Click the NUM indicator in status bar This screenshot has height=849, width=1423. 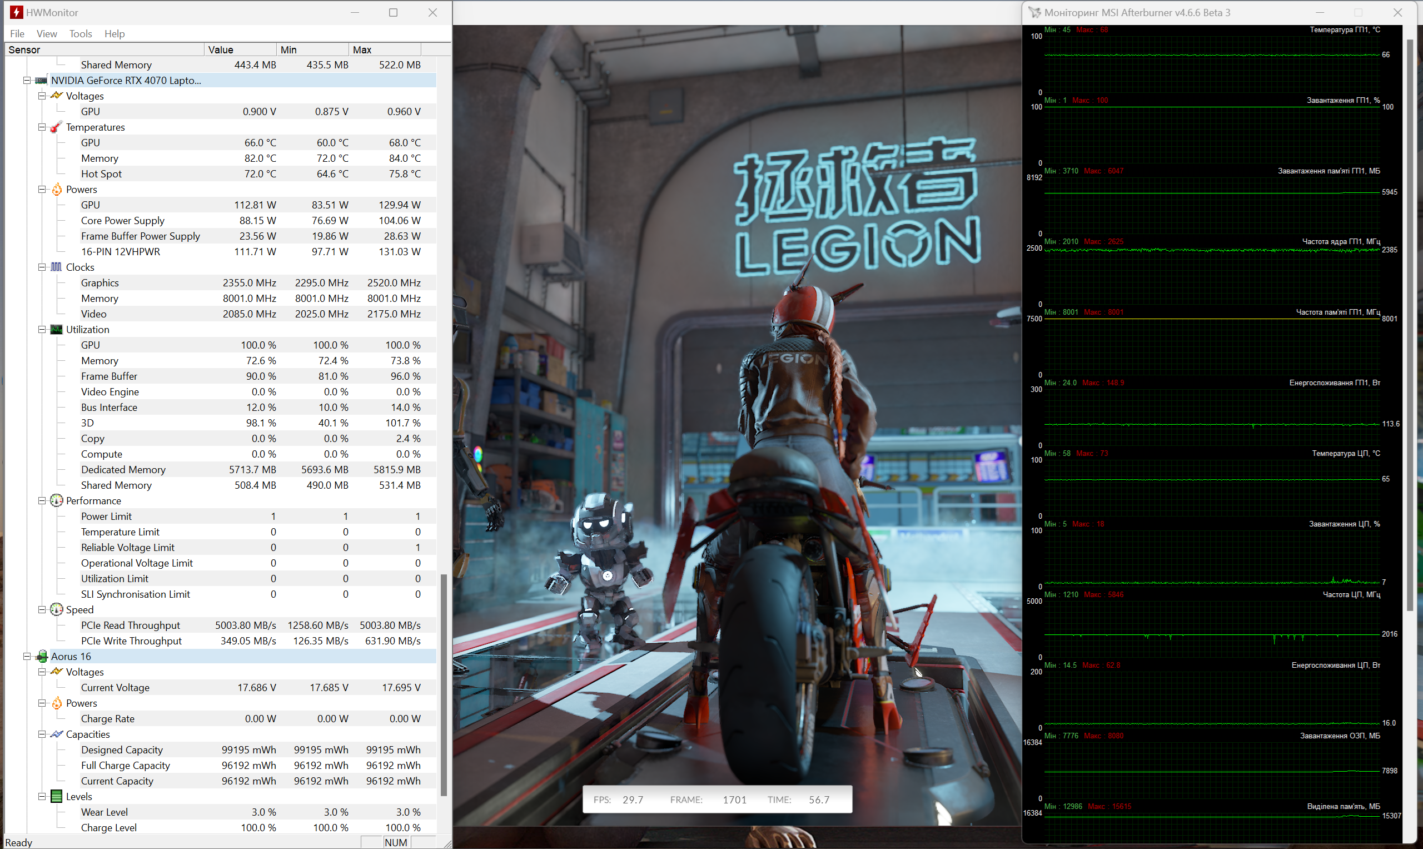[x=396, y=842]
